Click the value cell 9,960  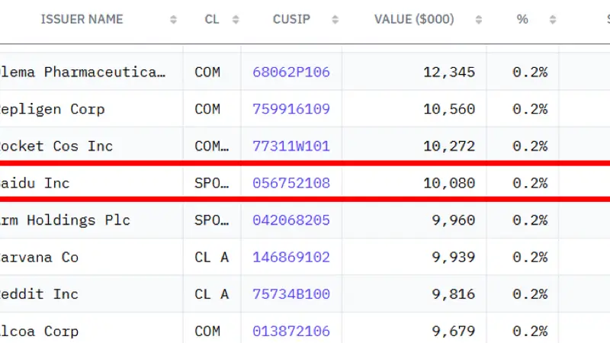pos(453,220)
